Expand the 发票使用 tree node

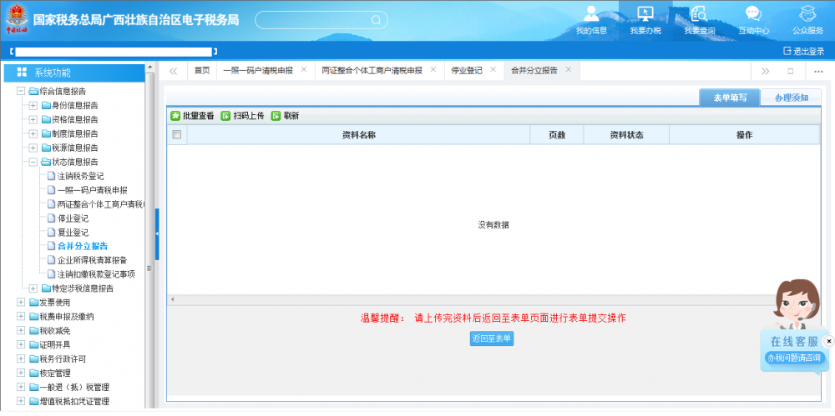click(21, 303)
